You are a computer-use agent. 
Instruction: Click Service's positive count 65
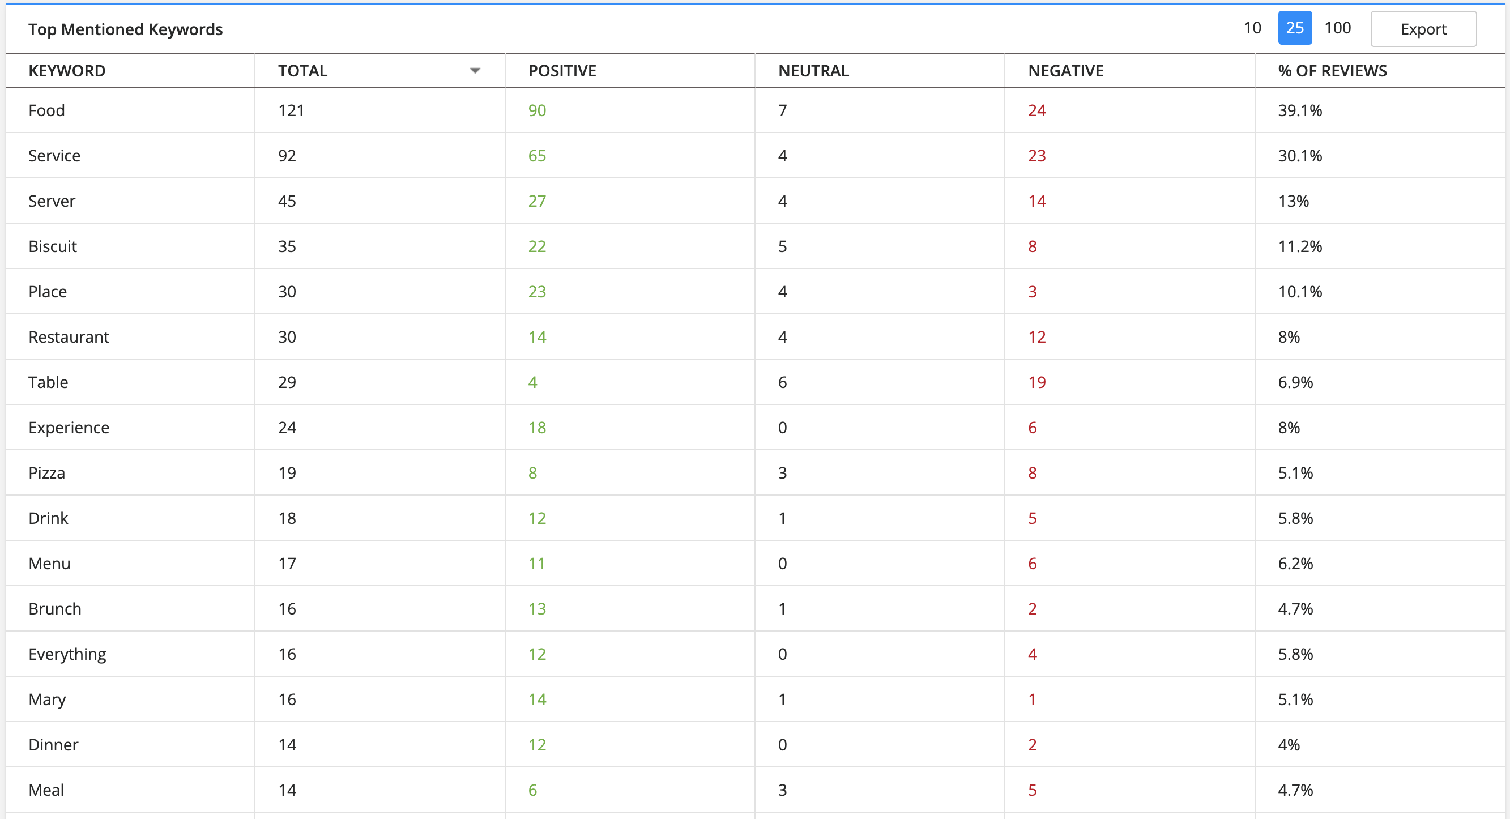(x=537, y=156)
